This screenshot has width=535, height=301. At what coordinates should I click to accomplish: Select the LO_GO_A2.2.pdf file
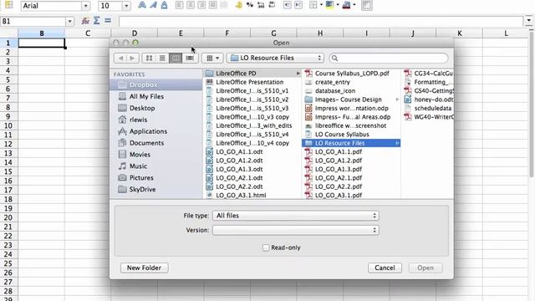click(351, 186)
